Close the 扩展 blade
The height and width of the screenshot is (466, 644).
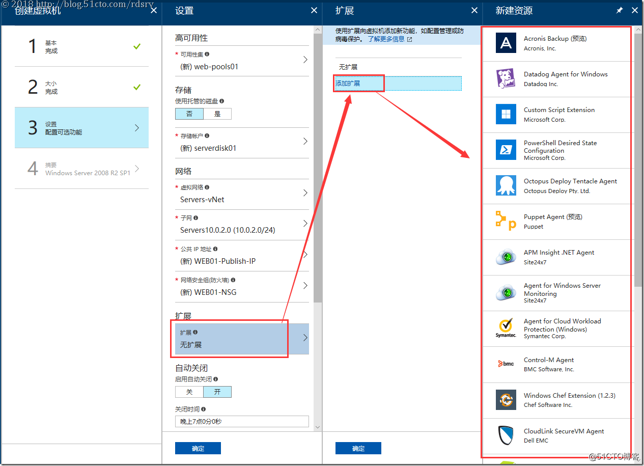[474, 10]
